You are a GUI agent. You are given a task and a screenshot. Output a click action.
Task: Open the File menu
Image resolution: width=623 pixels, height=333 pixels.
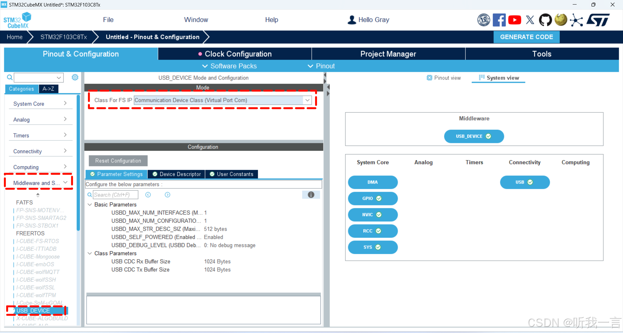[108, 20]
